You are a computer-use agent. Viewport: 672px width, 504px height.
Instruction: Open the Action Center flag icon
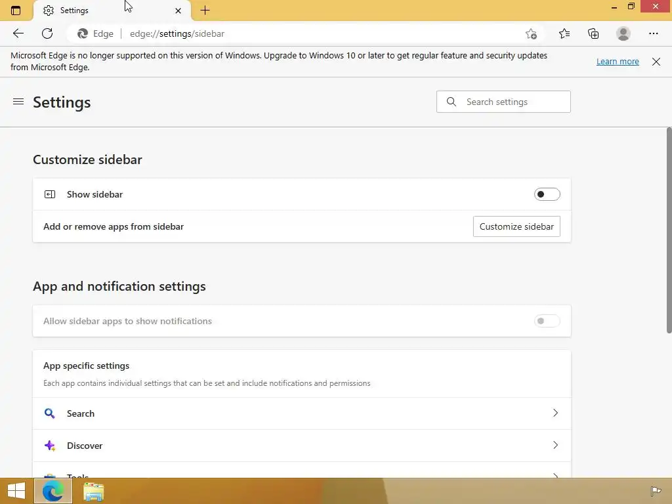[x=656, y=491]
